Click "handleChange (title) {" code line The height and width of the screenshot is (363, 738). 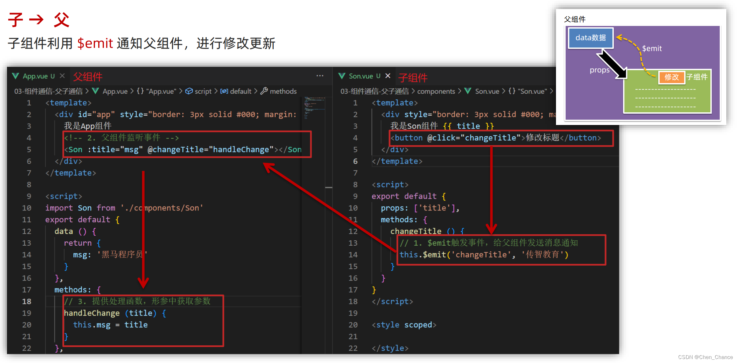coord(115,313)
